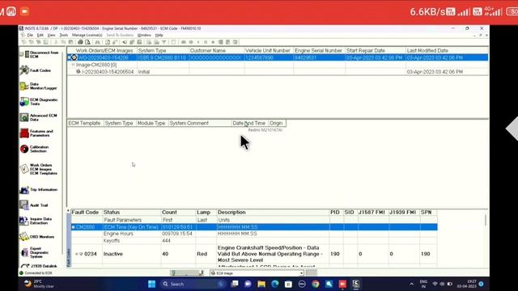Select the Engine Hours row

tap(254, 234)
